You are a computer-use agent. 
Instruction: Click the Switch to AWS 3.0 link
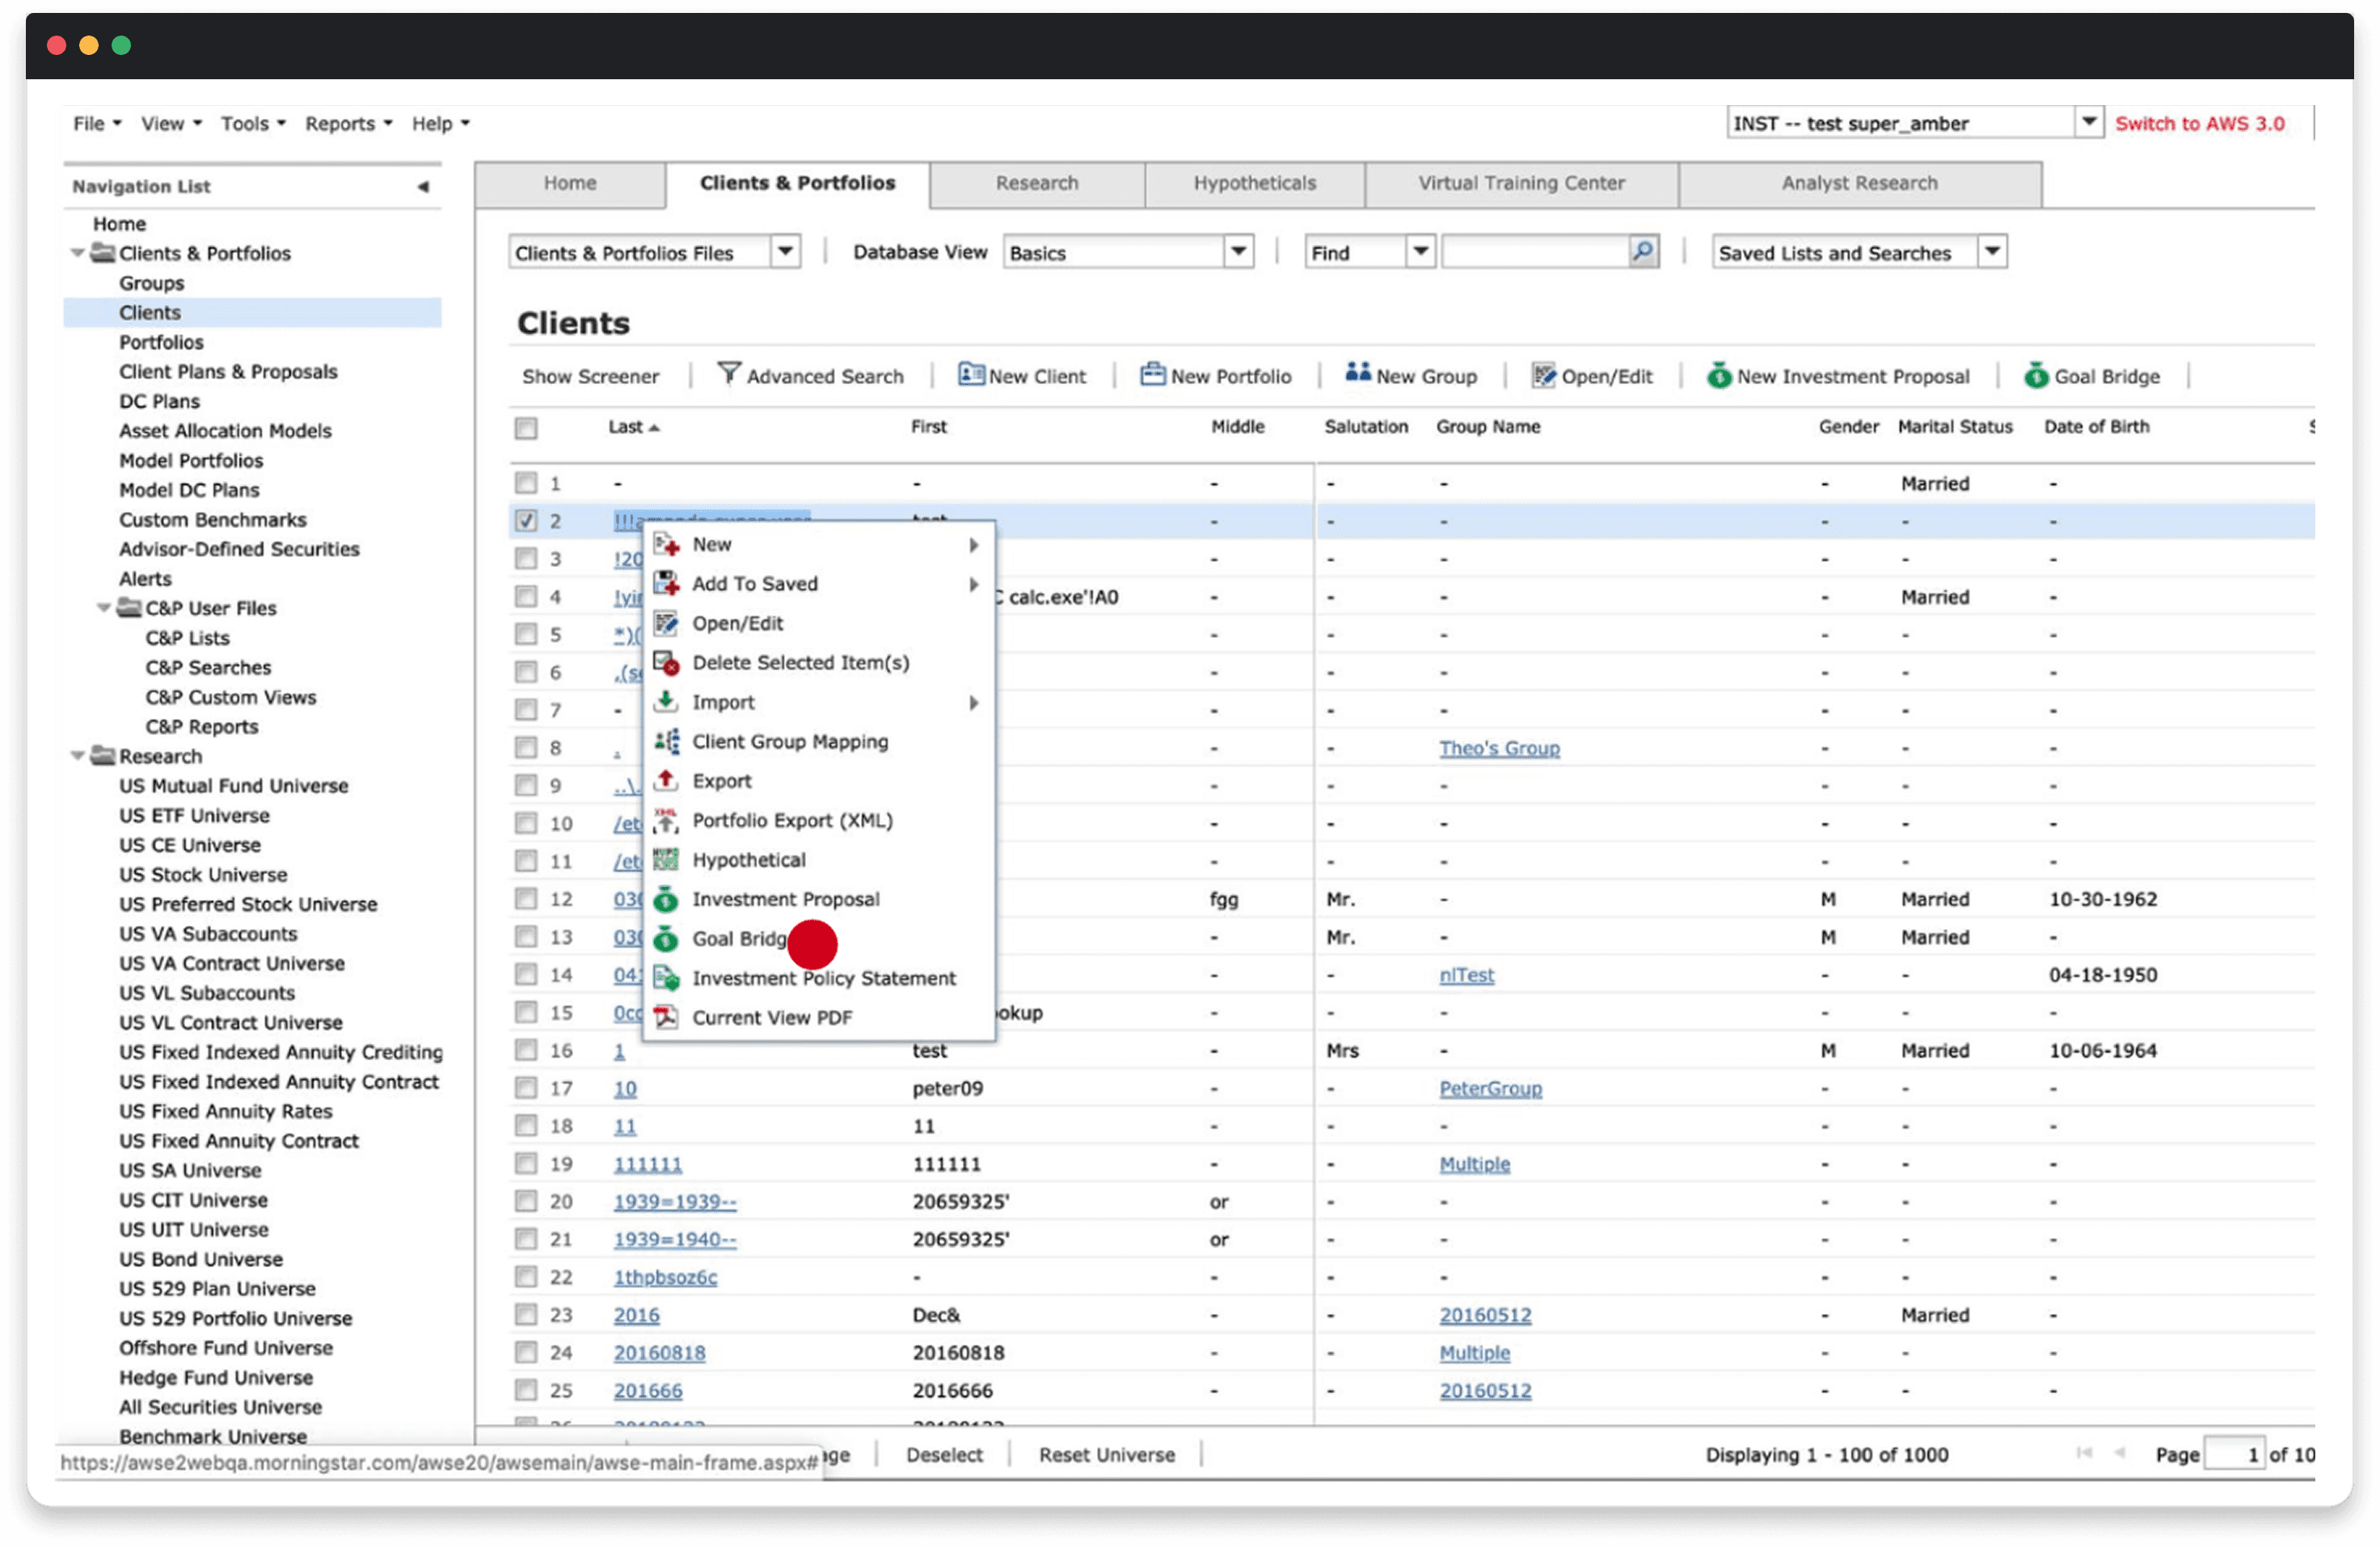2198,124
